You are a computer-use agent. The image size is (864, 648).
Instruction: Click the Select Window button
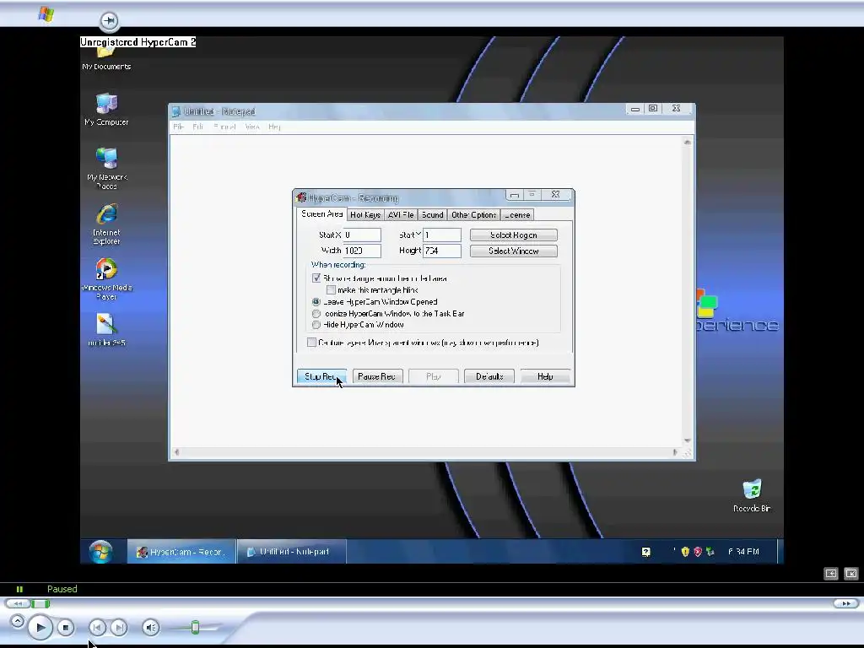coord(514,251)
